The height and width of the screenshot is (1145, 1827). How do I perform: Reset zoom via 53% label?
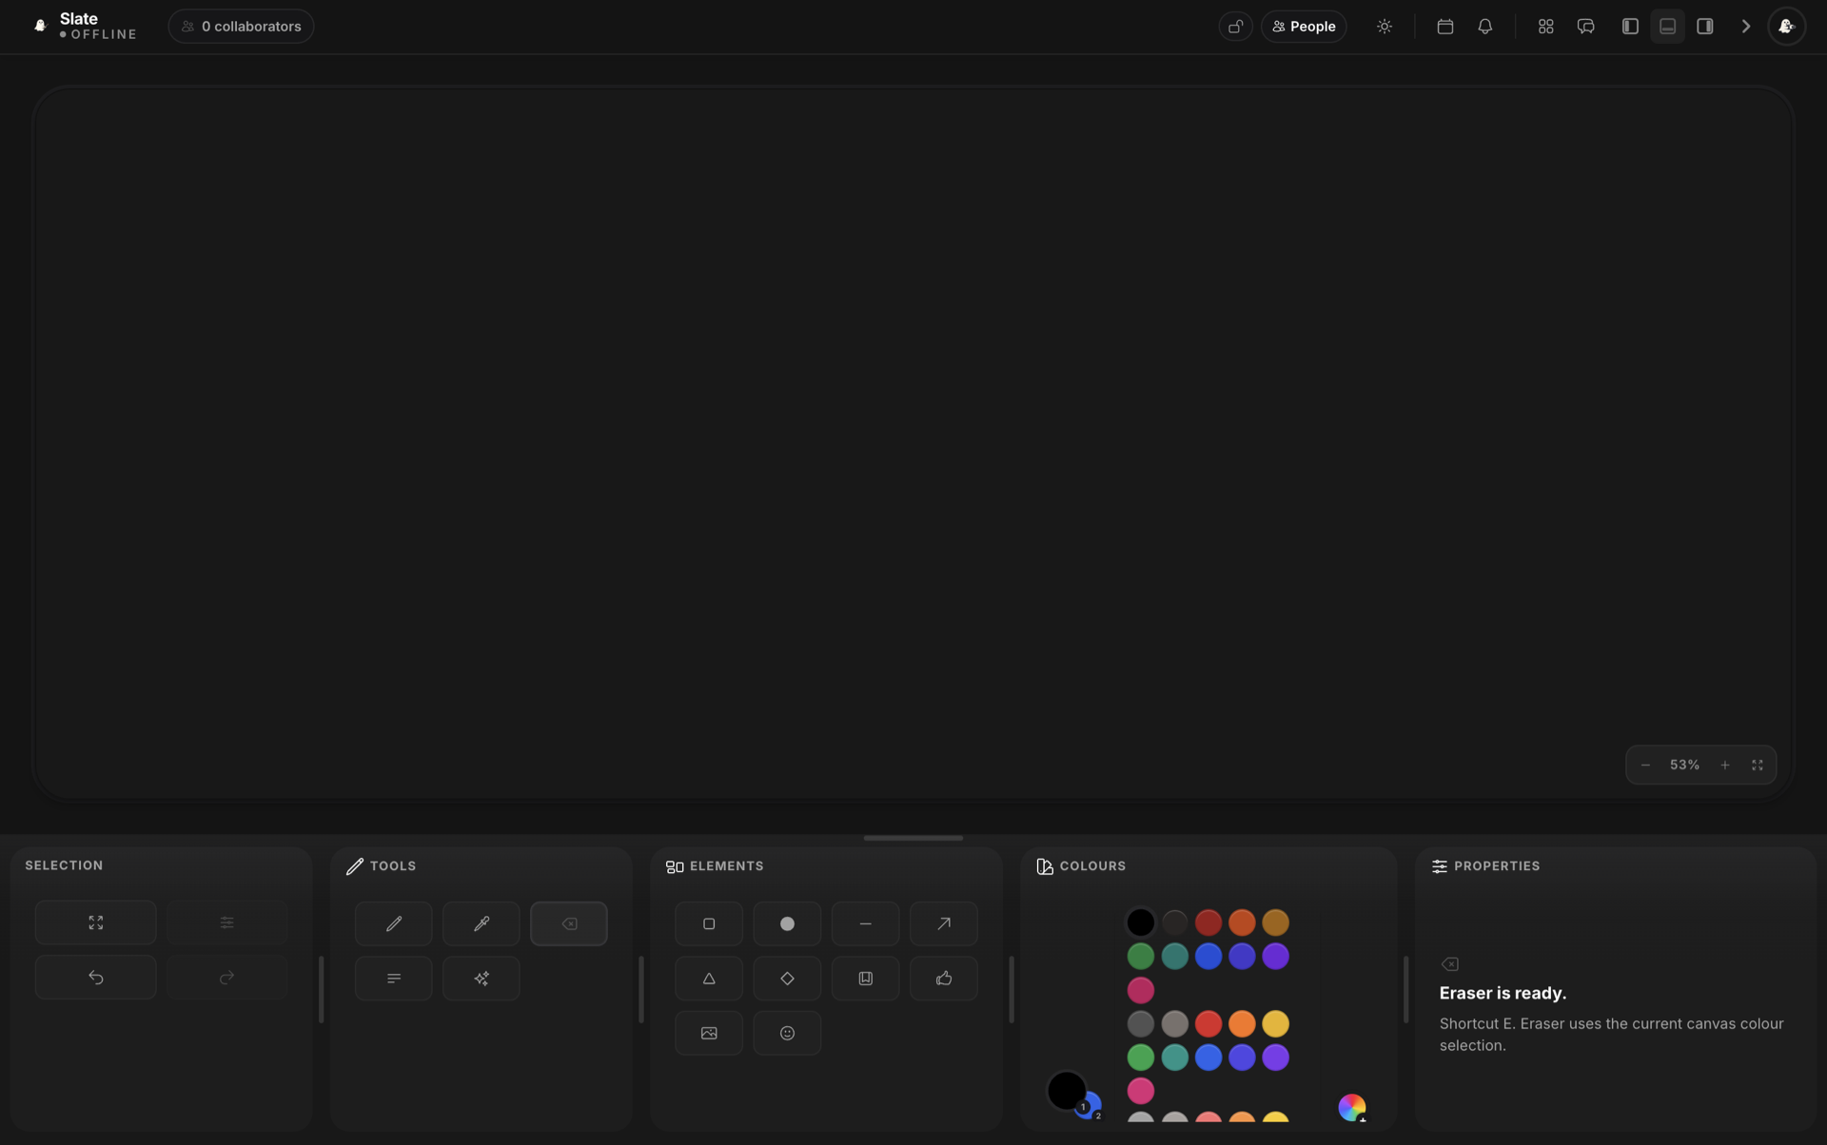coord(1684,766)
